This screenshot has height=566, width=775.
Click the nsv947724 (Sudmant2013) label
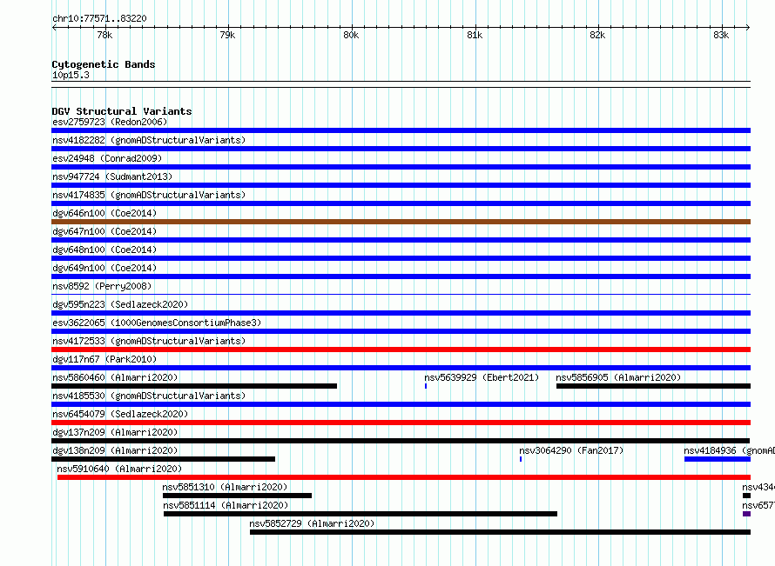click(x=112, y=176)
